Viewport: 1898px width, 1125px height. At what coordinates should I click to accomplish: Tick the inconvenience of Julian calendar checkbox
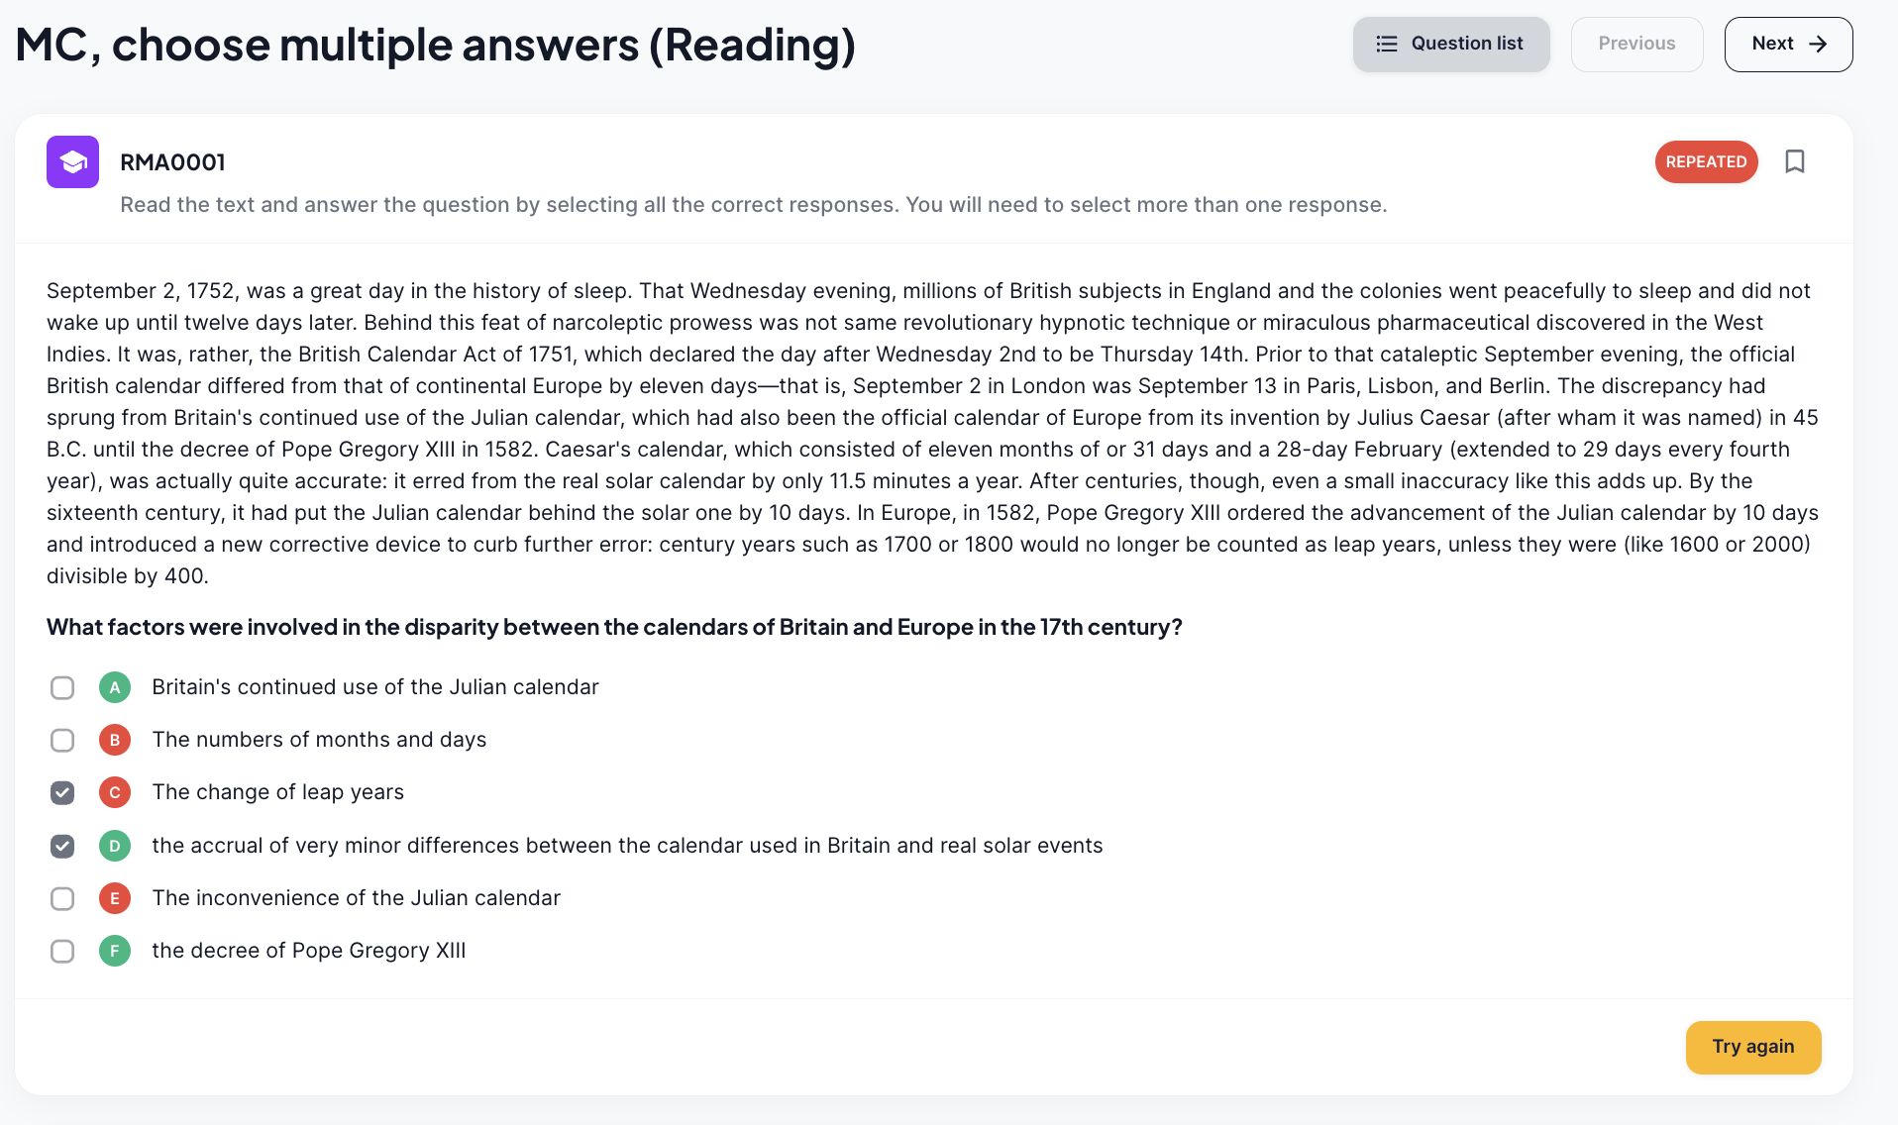[x=62, y=898]
